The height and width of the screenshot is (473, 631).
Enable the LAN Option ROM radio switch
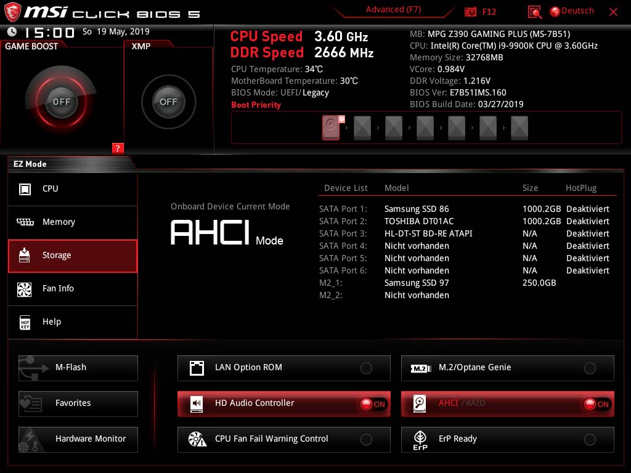coord(366,368)
